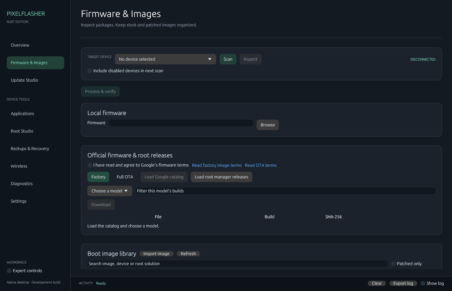452x291 pixels.
Task: Open Diagnostics in the sidebar
Action: (35, 184)
